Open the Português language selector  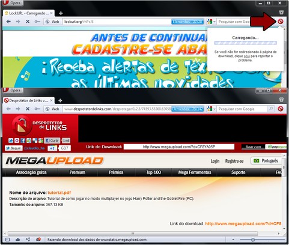pos(266,161)
